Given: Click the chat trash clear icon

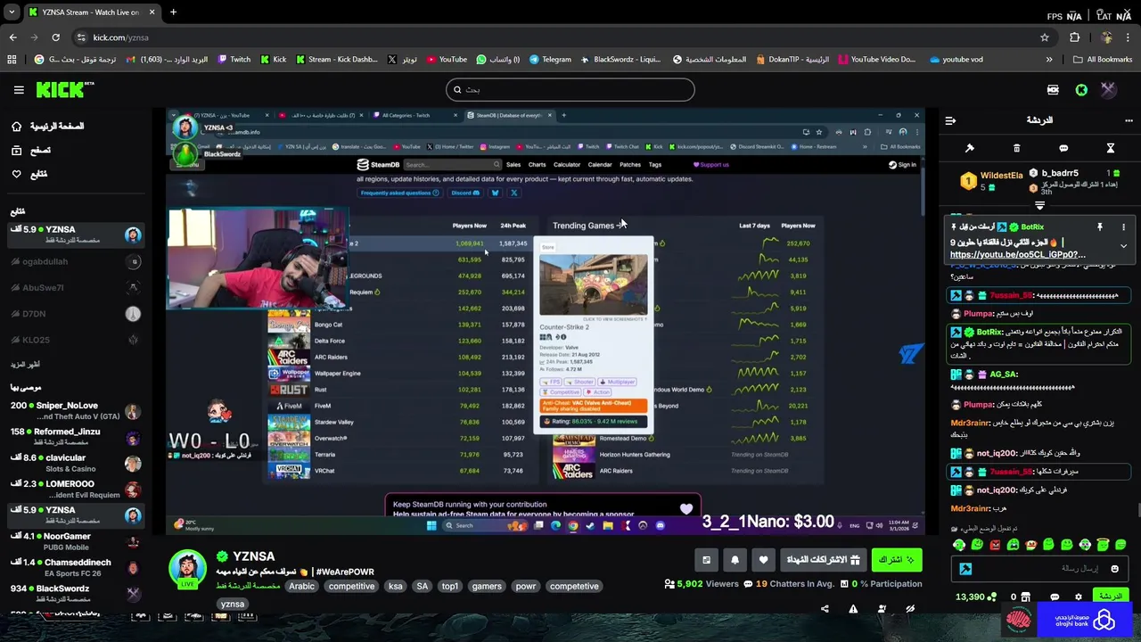Looking at the screenshot, I should [x=1016, y=148].
